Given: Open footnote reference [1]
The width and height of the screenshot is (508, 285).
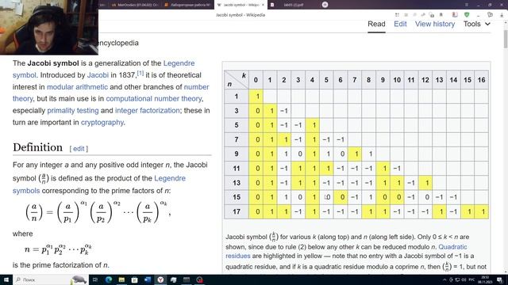Looking at the screenshot, I should pyautogui.click(x=140, y=74).
